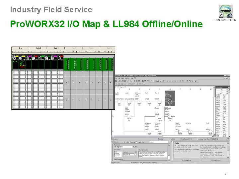This screenshot has width=239, height=179.
Task: Go to previous reference arrow button
Action: coord(118,147)
